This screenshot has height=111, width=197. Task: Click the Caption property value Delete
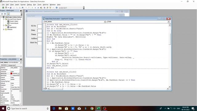15,80
